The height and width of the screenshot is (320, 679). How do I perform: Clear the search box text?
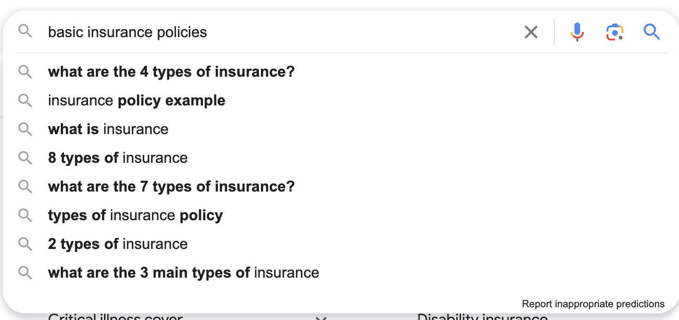(531, 32)
